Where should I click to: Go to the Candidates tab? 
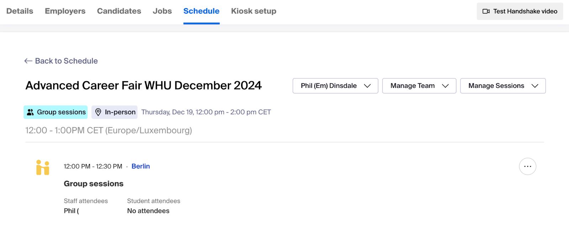tap(119, 11)
